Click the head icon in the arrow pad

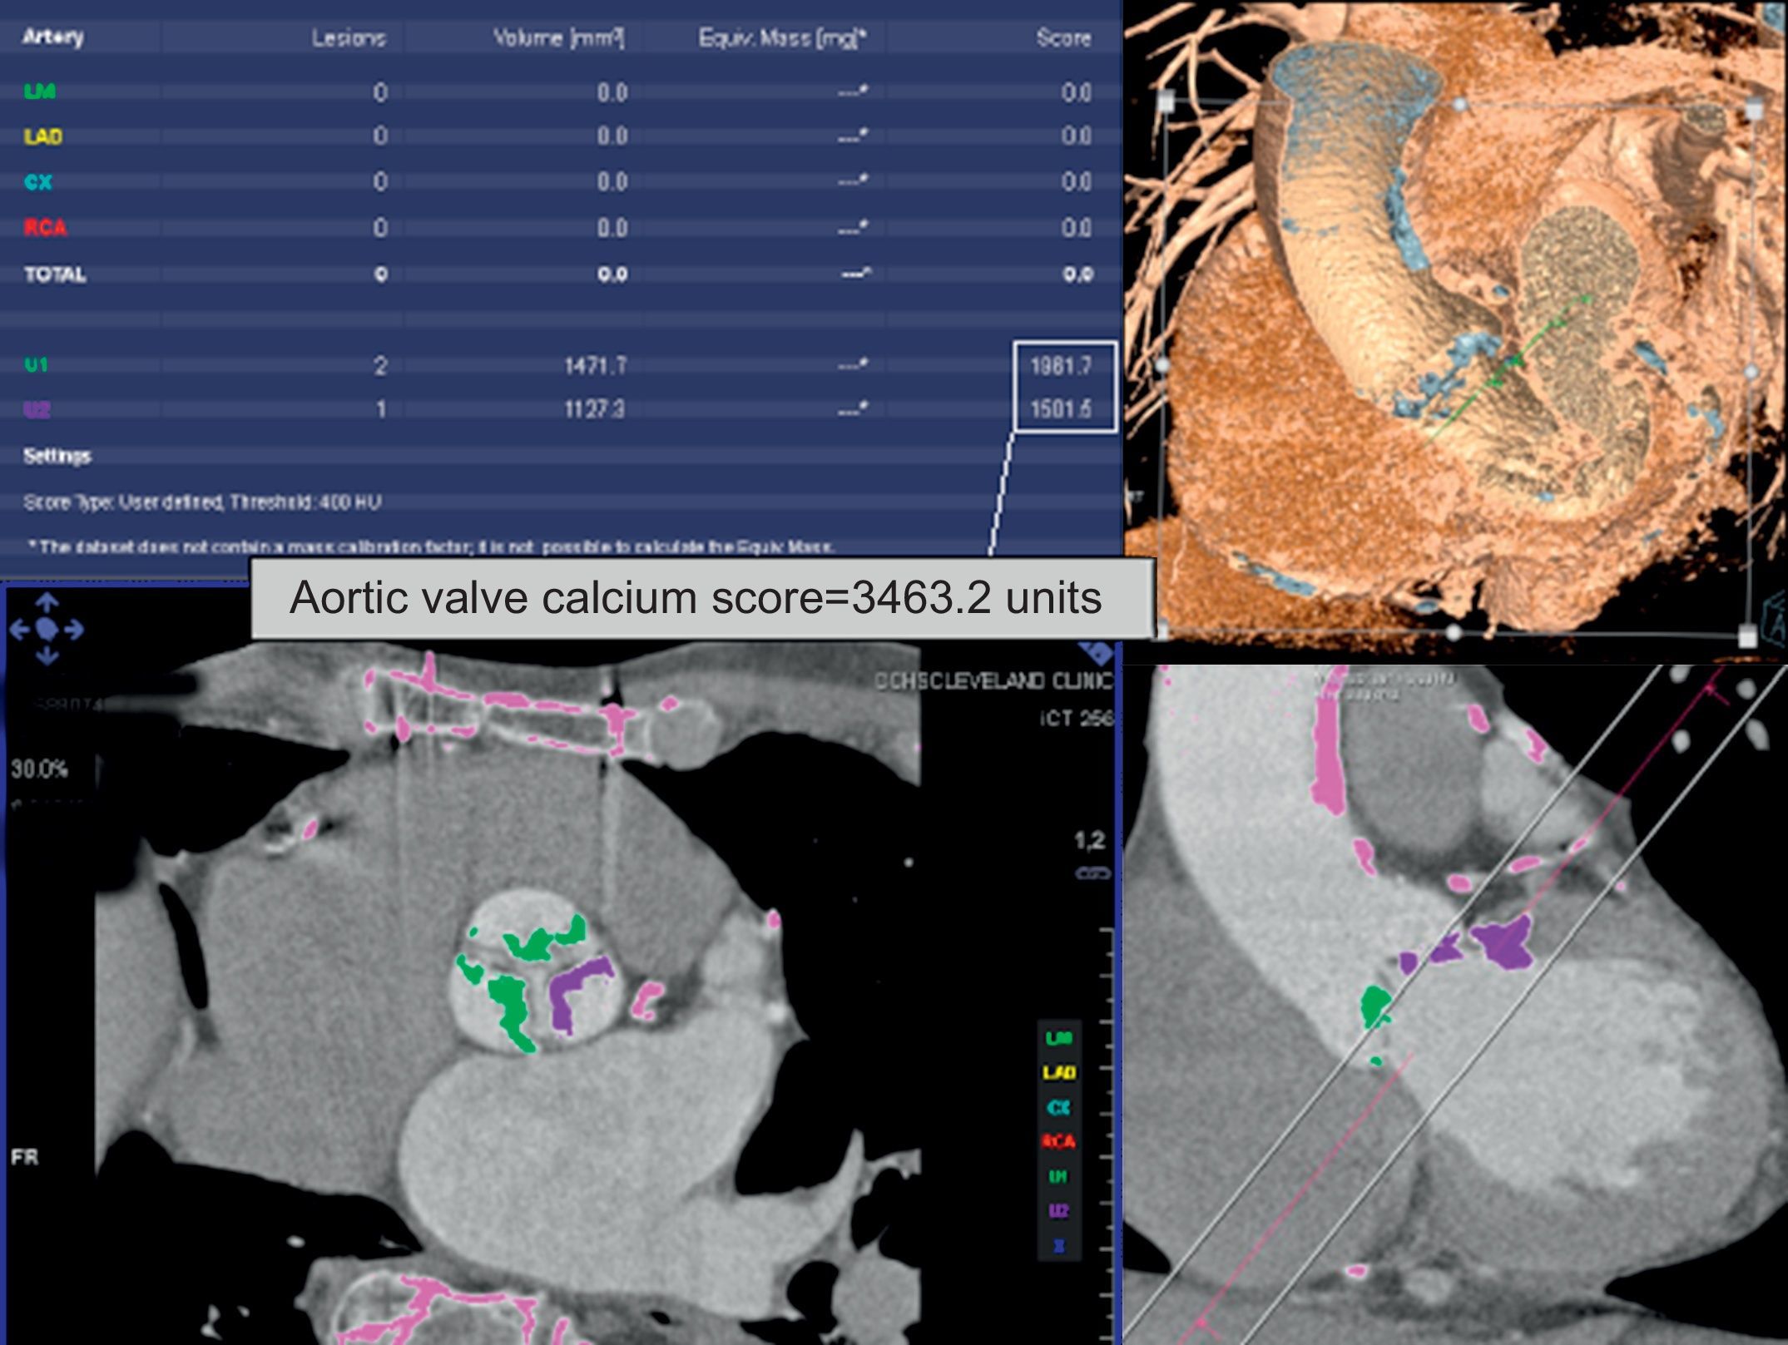point(47,630)
